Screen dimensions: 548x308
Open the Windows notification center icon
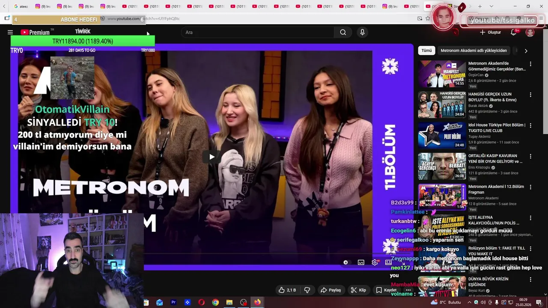coord(539,302)
